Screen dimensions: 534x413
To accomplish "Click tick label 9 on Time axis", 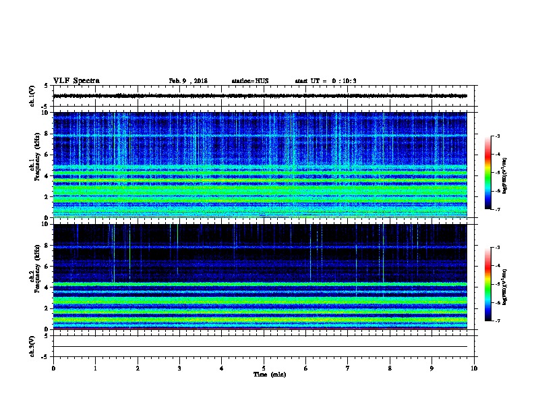I will coord(432,368).
